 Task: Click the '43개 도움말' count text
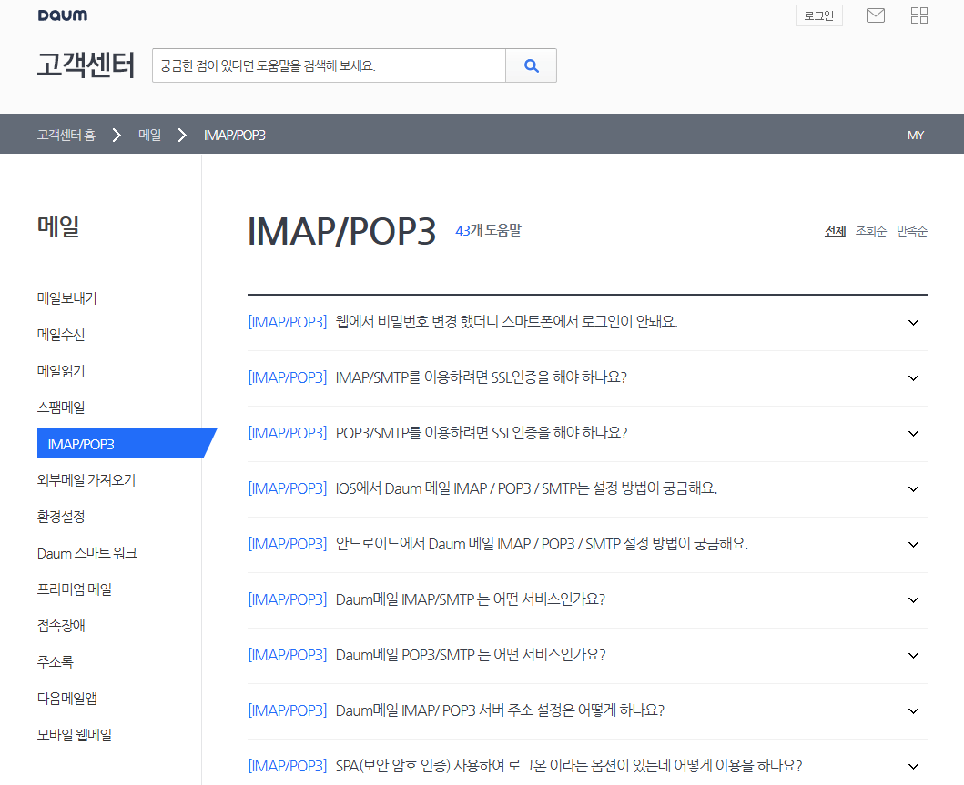(x=488, y=230)
